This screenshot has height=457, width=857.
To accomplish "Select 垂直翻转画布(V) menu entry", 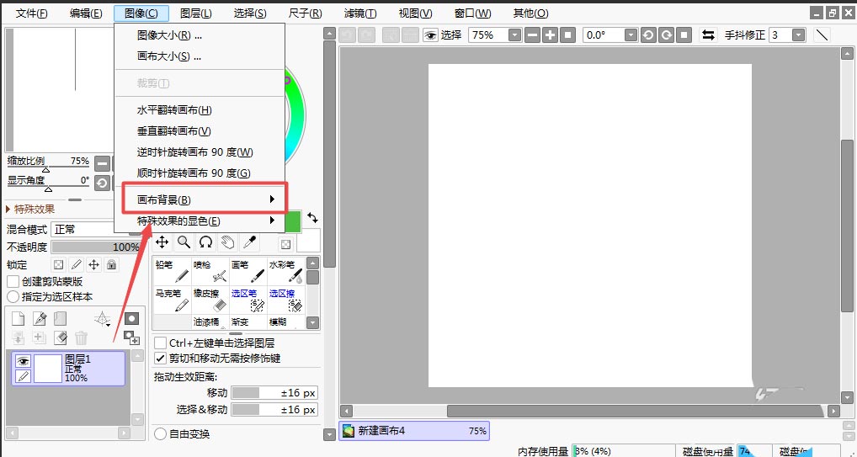I will click(200, 131).
